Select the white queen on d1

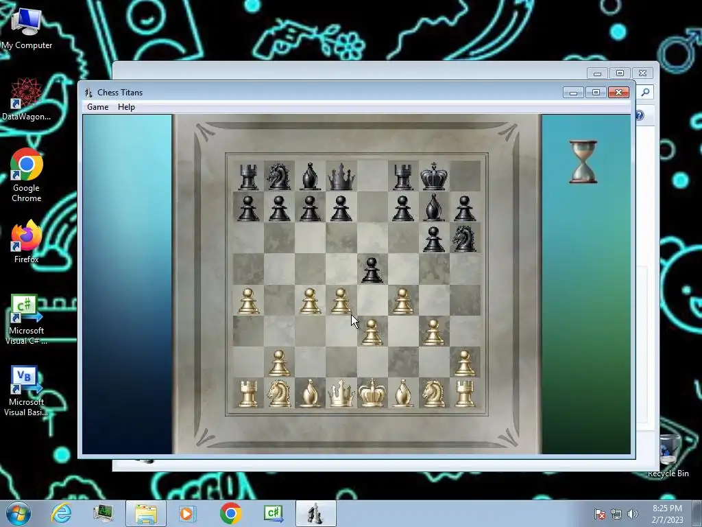point(341,393)
